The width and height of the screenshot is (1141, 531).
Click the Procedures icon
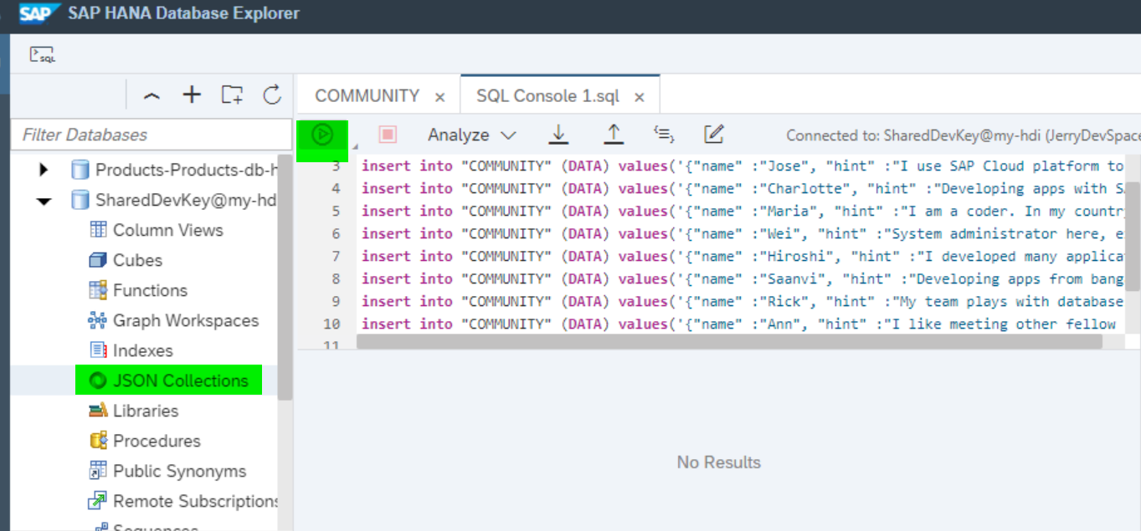pyautogui.click(x=98, y=441)
